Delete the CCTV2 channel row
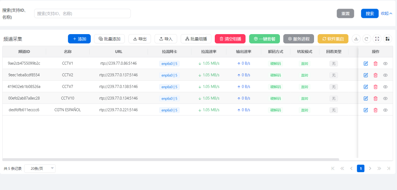 (x=375, y=75)
